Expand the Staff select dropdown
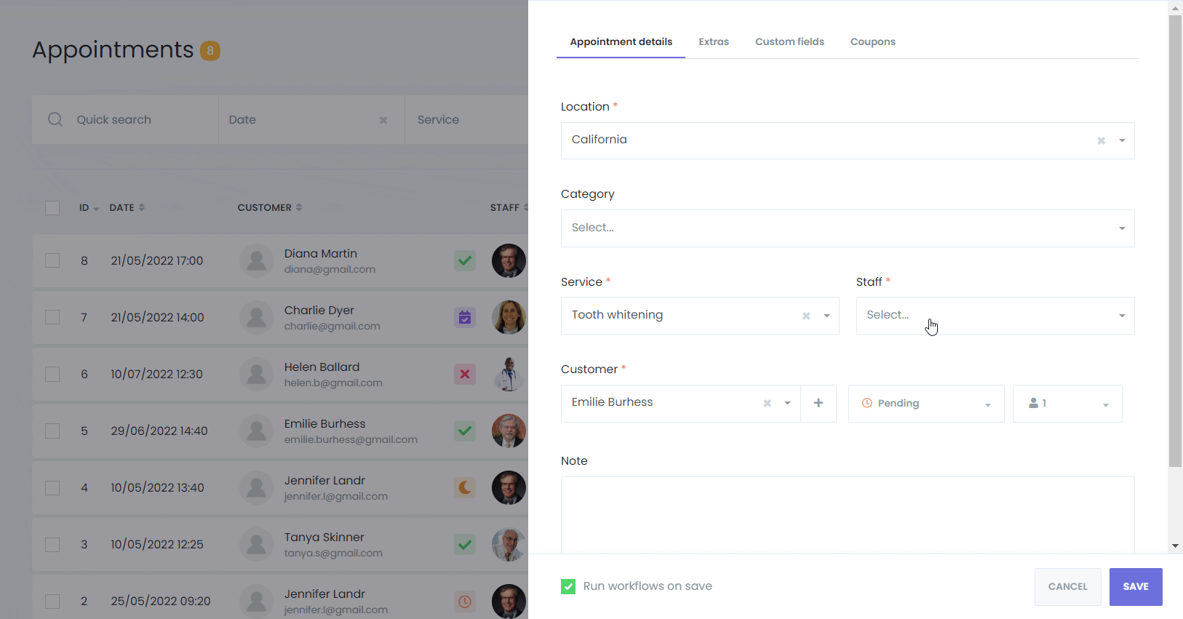1183x619 pixels. click(x=995, y=316)
